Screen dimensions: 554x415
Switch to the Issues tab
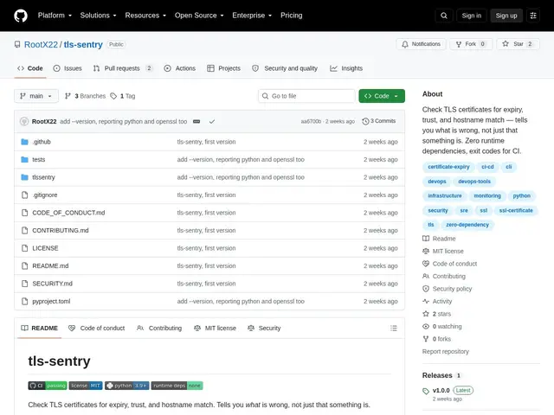point(68,68)
